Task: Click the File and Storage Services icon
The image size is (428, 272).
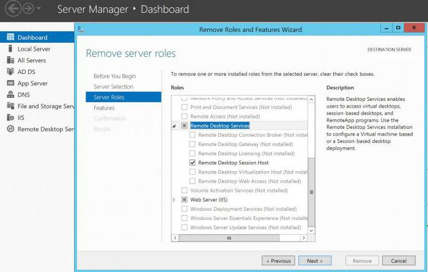Action: pos(10,106)
